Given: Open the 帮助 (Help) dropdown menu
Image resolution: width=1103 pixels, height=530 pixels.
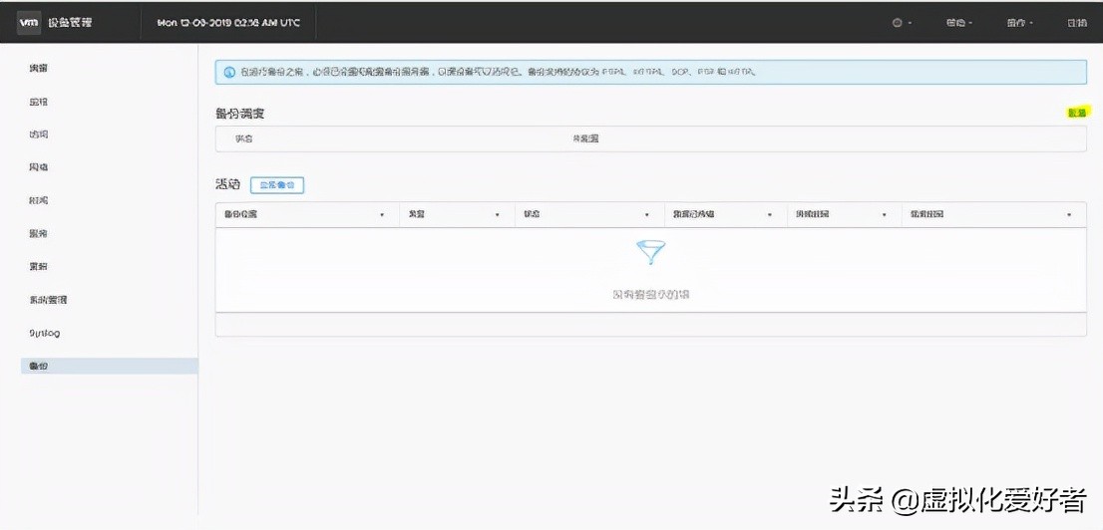Looking at the screenshot, I should [x=959, y=23].
